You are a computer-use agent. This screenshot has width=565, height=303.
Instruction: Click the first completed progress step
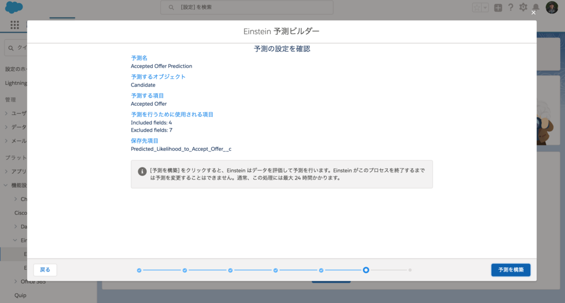139,270
